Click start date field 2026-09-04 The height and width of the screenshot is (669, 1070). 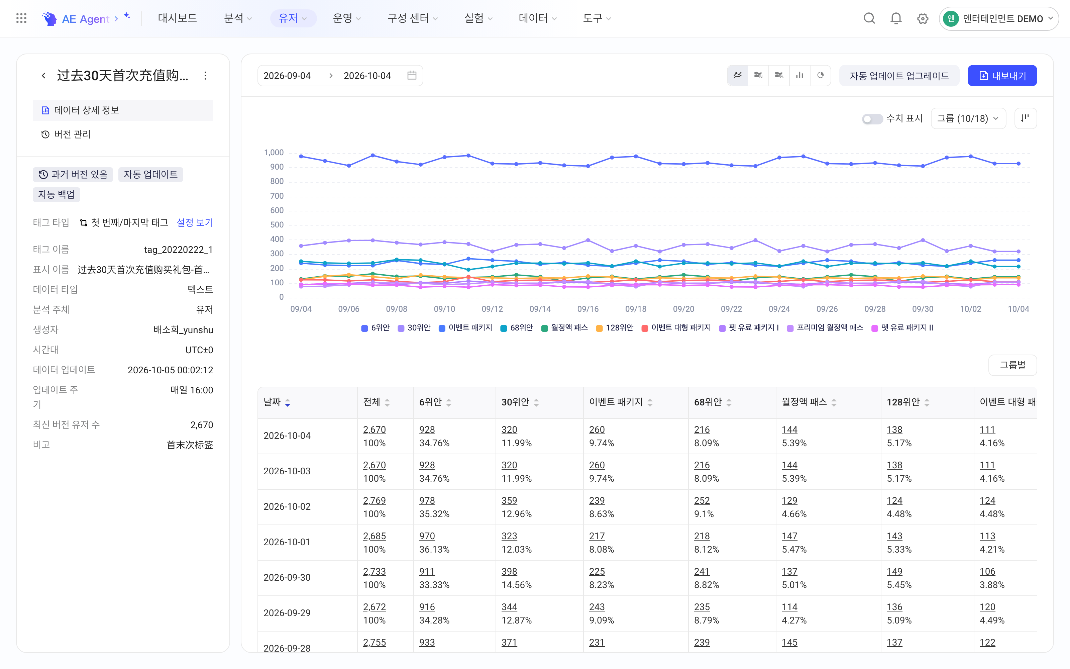(x=288, y=76)
